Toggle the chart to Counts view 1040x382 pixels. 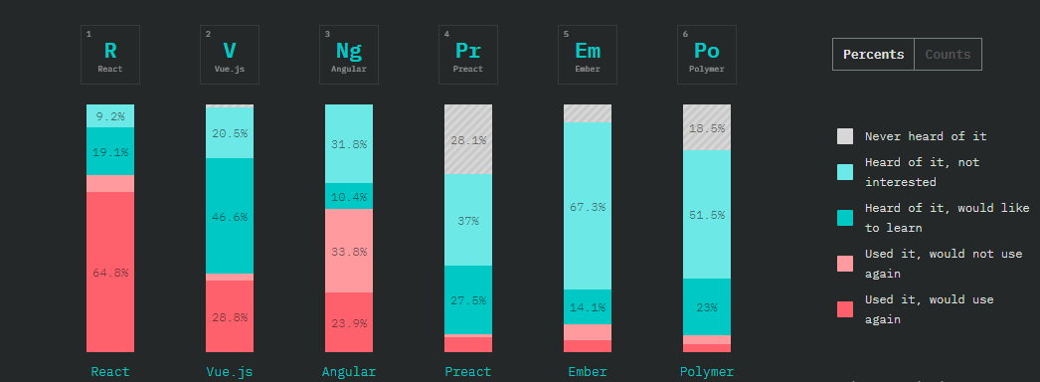[x=948, y=55]
